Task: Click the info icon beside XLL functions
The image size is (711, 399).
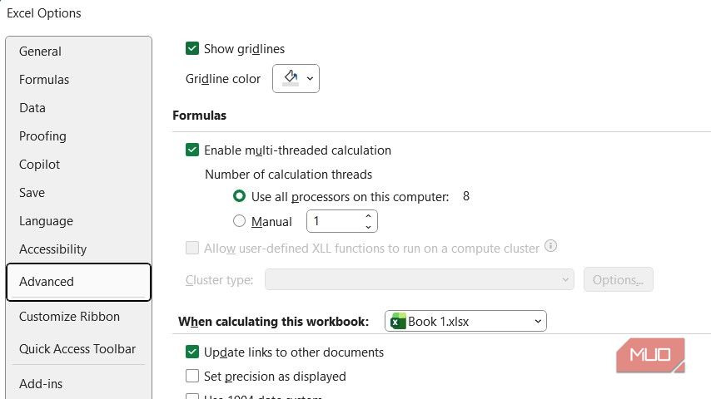Action: pyautogui.click(x=550, y=247)
